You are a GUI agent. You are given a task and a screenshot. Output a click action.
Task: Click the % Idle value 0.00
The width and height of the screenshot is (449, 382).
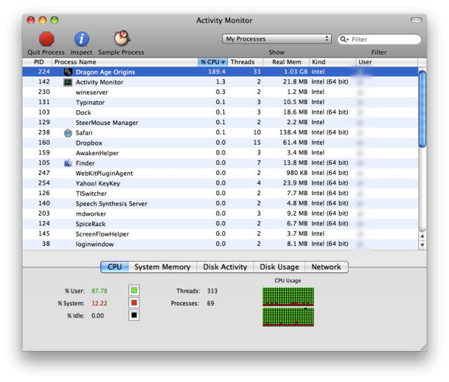point(98,315)
